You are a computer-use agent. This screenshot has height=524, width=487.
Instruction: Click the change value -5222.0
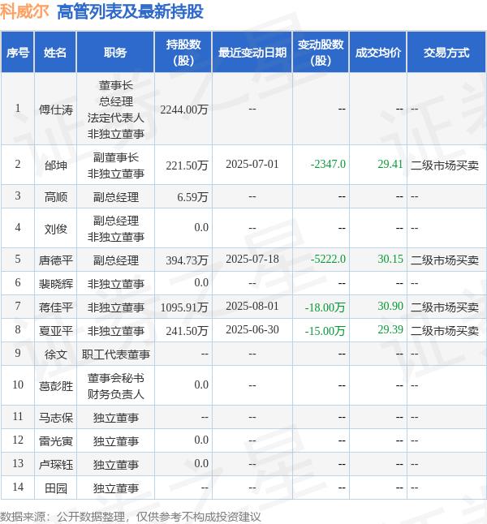(328, 259)
